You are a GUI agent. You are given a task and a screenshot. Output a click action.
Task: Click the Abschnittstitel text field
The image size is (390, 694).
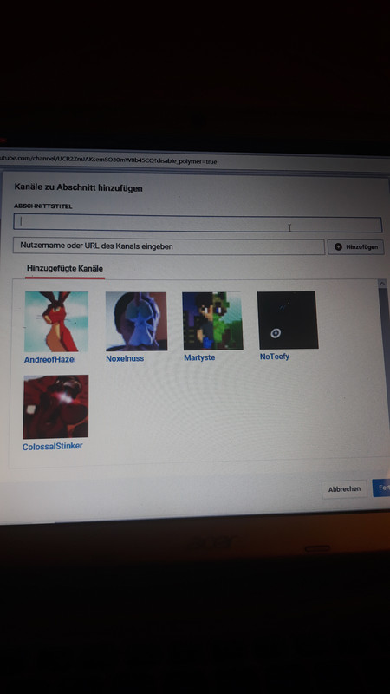[198, 224]
